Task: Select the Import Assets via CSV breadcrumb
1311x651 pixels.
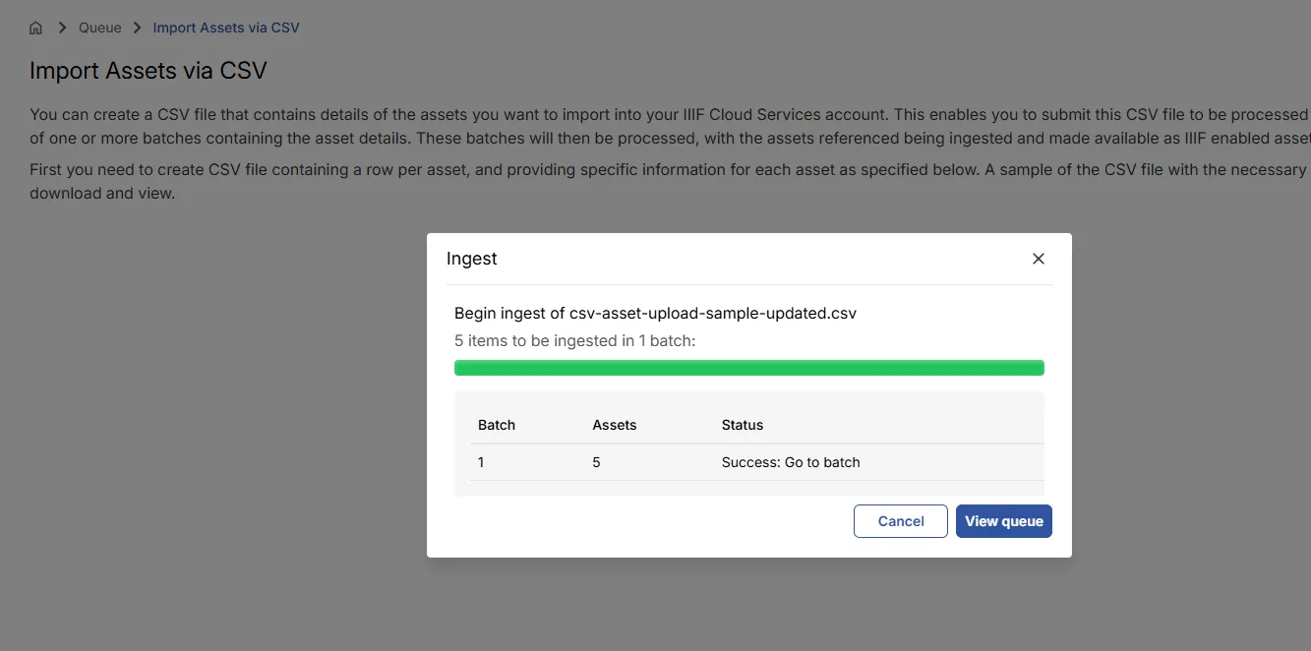Action: click(x=225, y=28)
